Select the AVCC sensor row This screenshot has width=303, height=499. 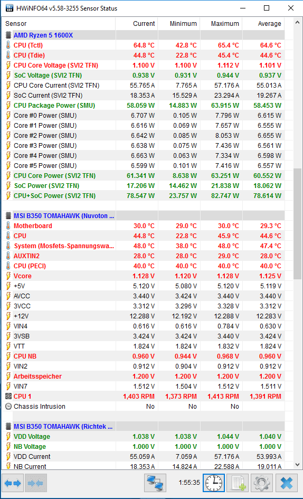pyautogui.click(x=143, y=296)
